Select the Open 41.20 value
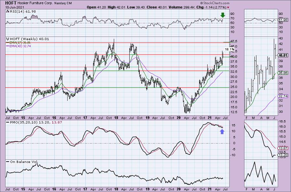Image resolution: width=291 pixels, height=192 pixels. [x=96, y=7]
